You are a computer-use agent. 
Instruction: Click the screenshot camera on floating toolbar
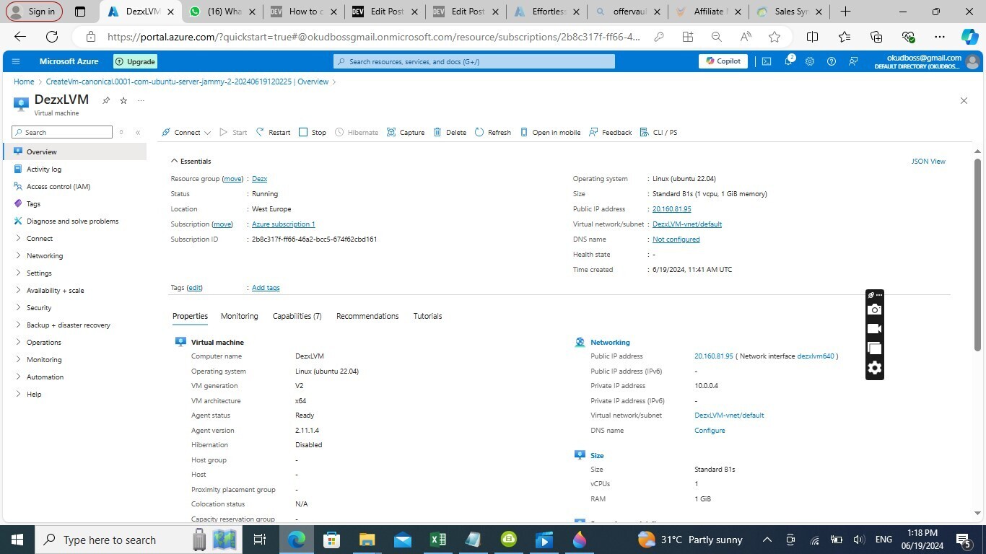click(874, 309)
